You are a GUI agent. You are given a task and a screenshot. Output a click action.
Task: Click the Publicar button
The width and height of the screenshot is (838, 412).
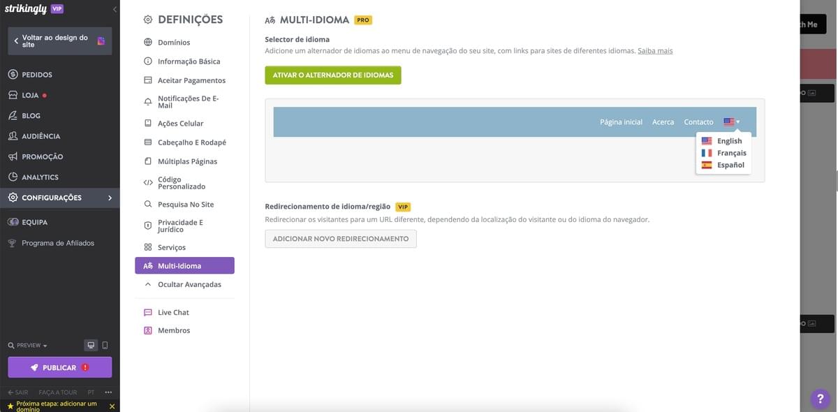pos(59,367)
